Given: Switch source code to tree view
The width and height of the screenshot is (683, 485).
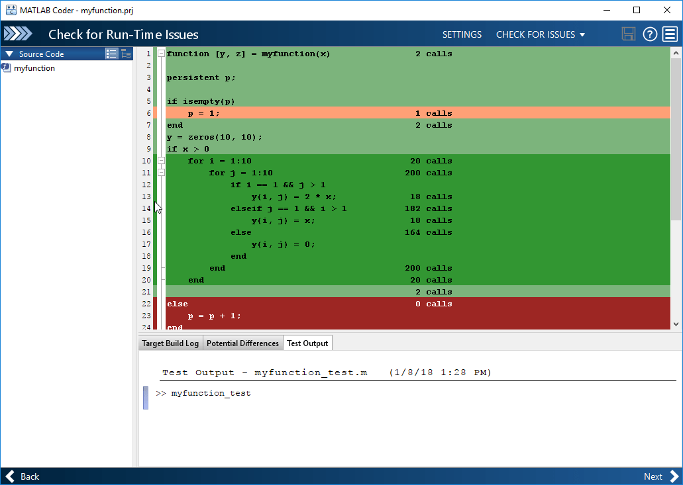Looking at the screenshot, I should coord(127,54).
